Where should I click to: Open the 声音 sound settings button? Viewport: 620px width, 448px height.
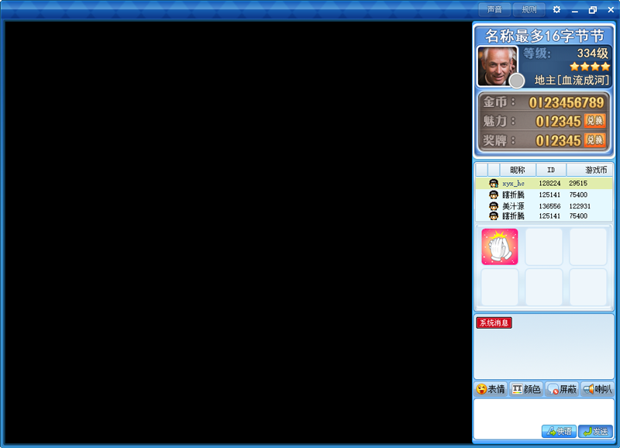(494, 9)
